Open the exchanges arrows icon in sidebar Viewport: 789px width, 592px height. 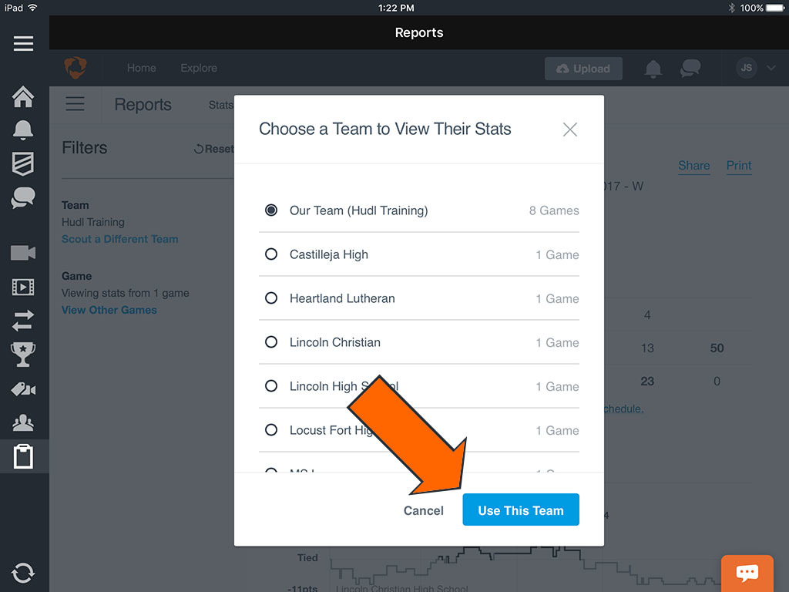tap(23, 320)
